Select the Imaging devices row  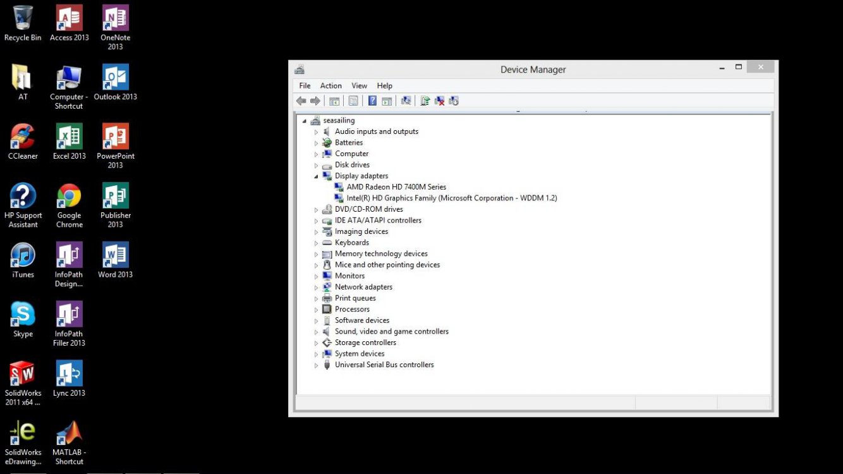[361, 232]
